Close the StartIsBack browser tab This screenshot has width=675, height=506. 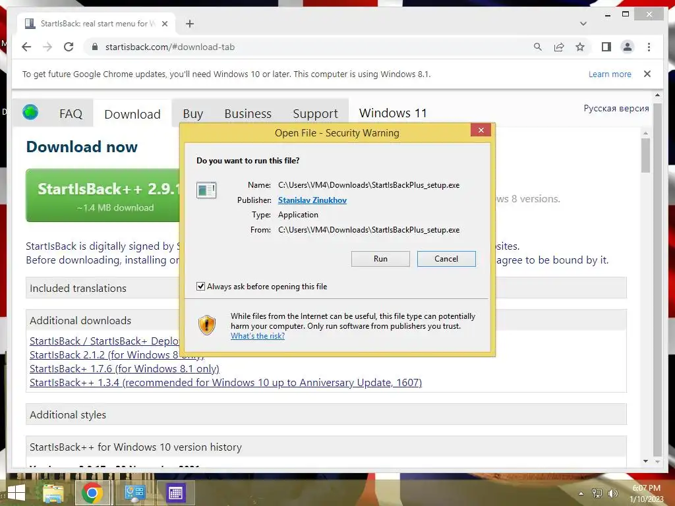coord(164,24)
